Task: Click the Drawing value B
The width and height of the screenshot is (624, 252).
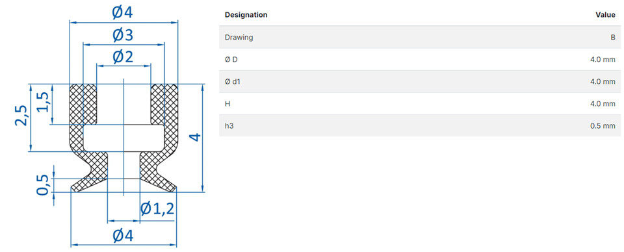Action: (x=613, y=38)
